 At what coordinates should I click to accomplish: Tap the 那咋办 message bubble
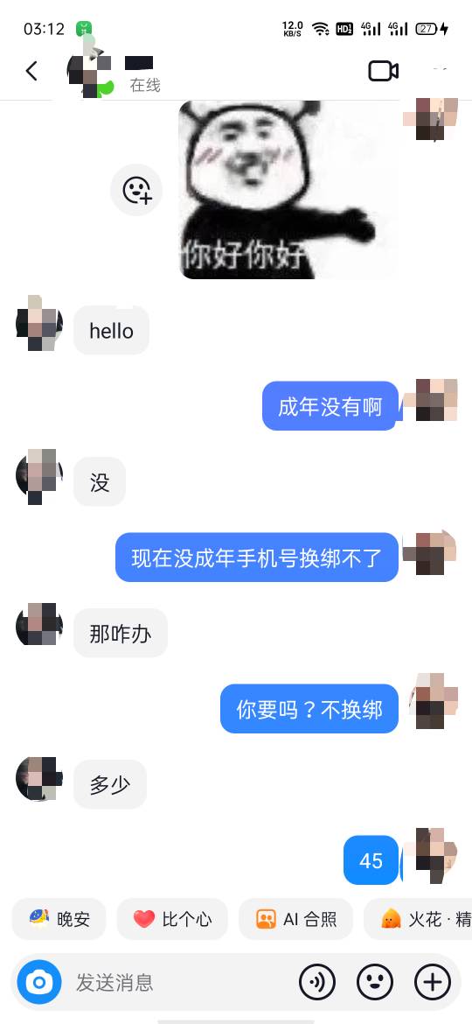tap(121, 633)
